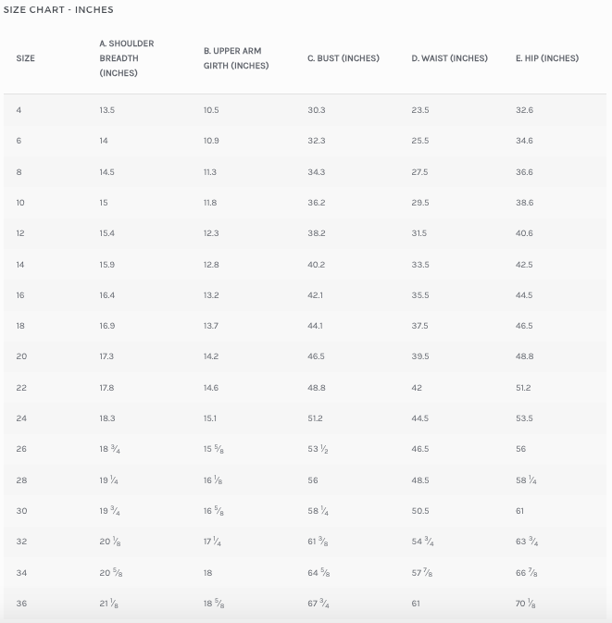This screenshot has width=612, height=623.
Task: Click the A. Shoulder Breadth column header
Action: coord(126,58)
